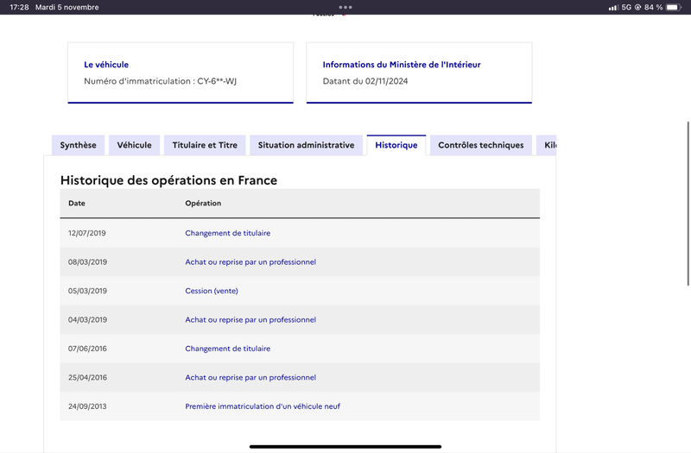Click the 12/07/2019 Changement de titulaire link
The width and height of the screenshot is (691, 453).
point(228,233)
